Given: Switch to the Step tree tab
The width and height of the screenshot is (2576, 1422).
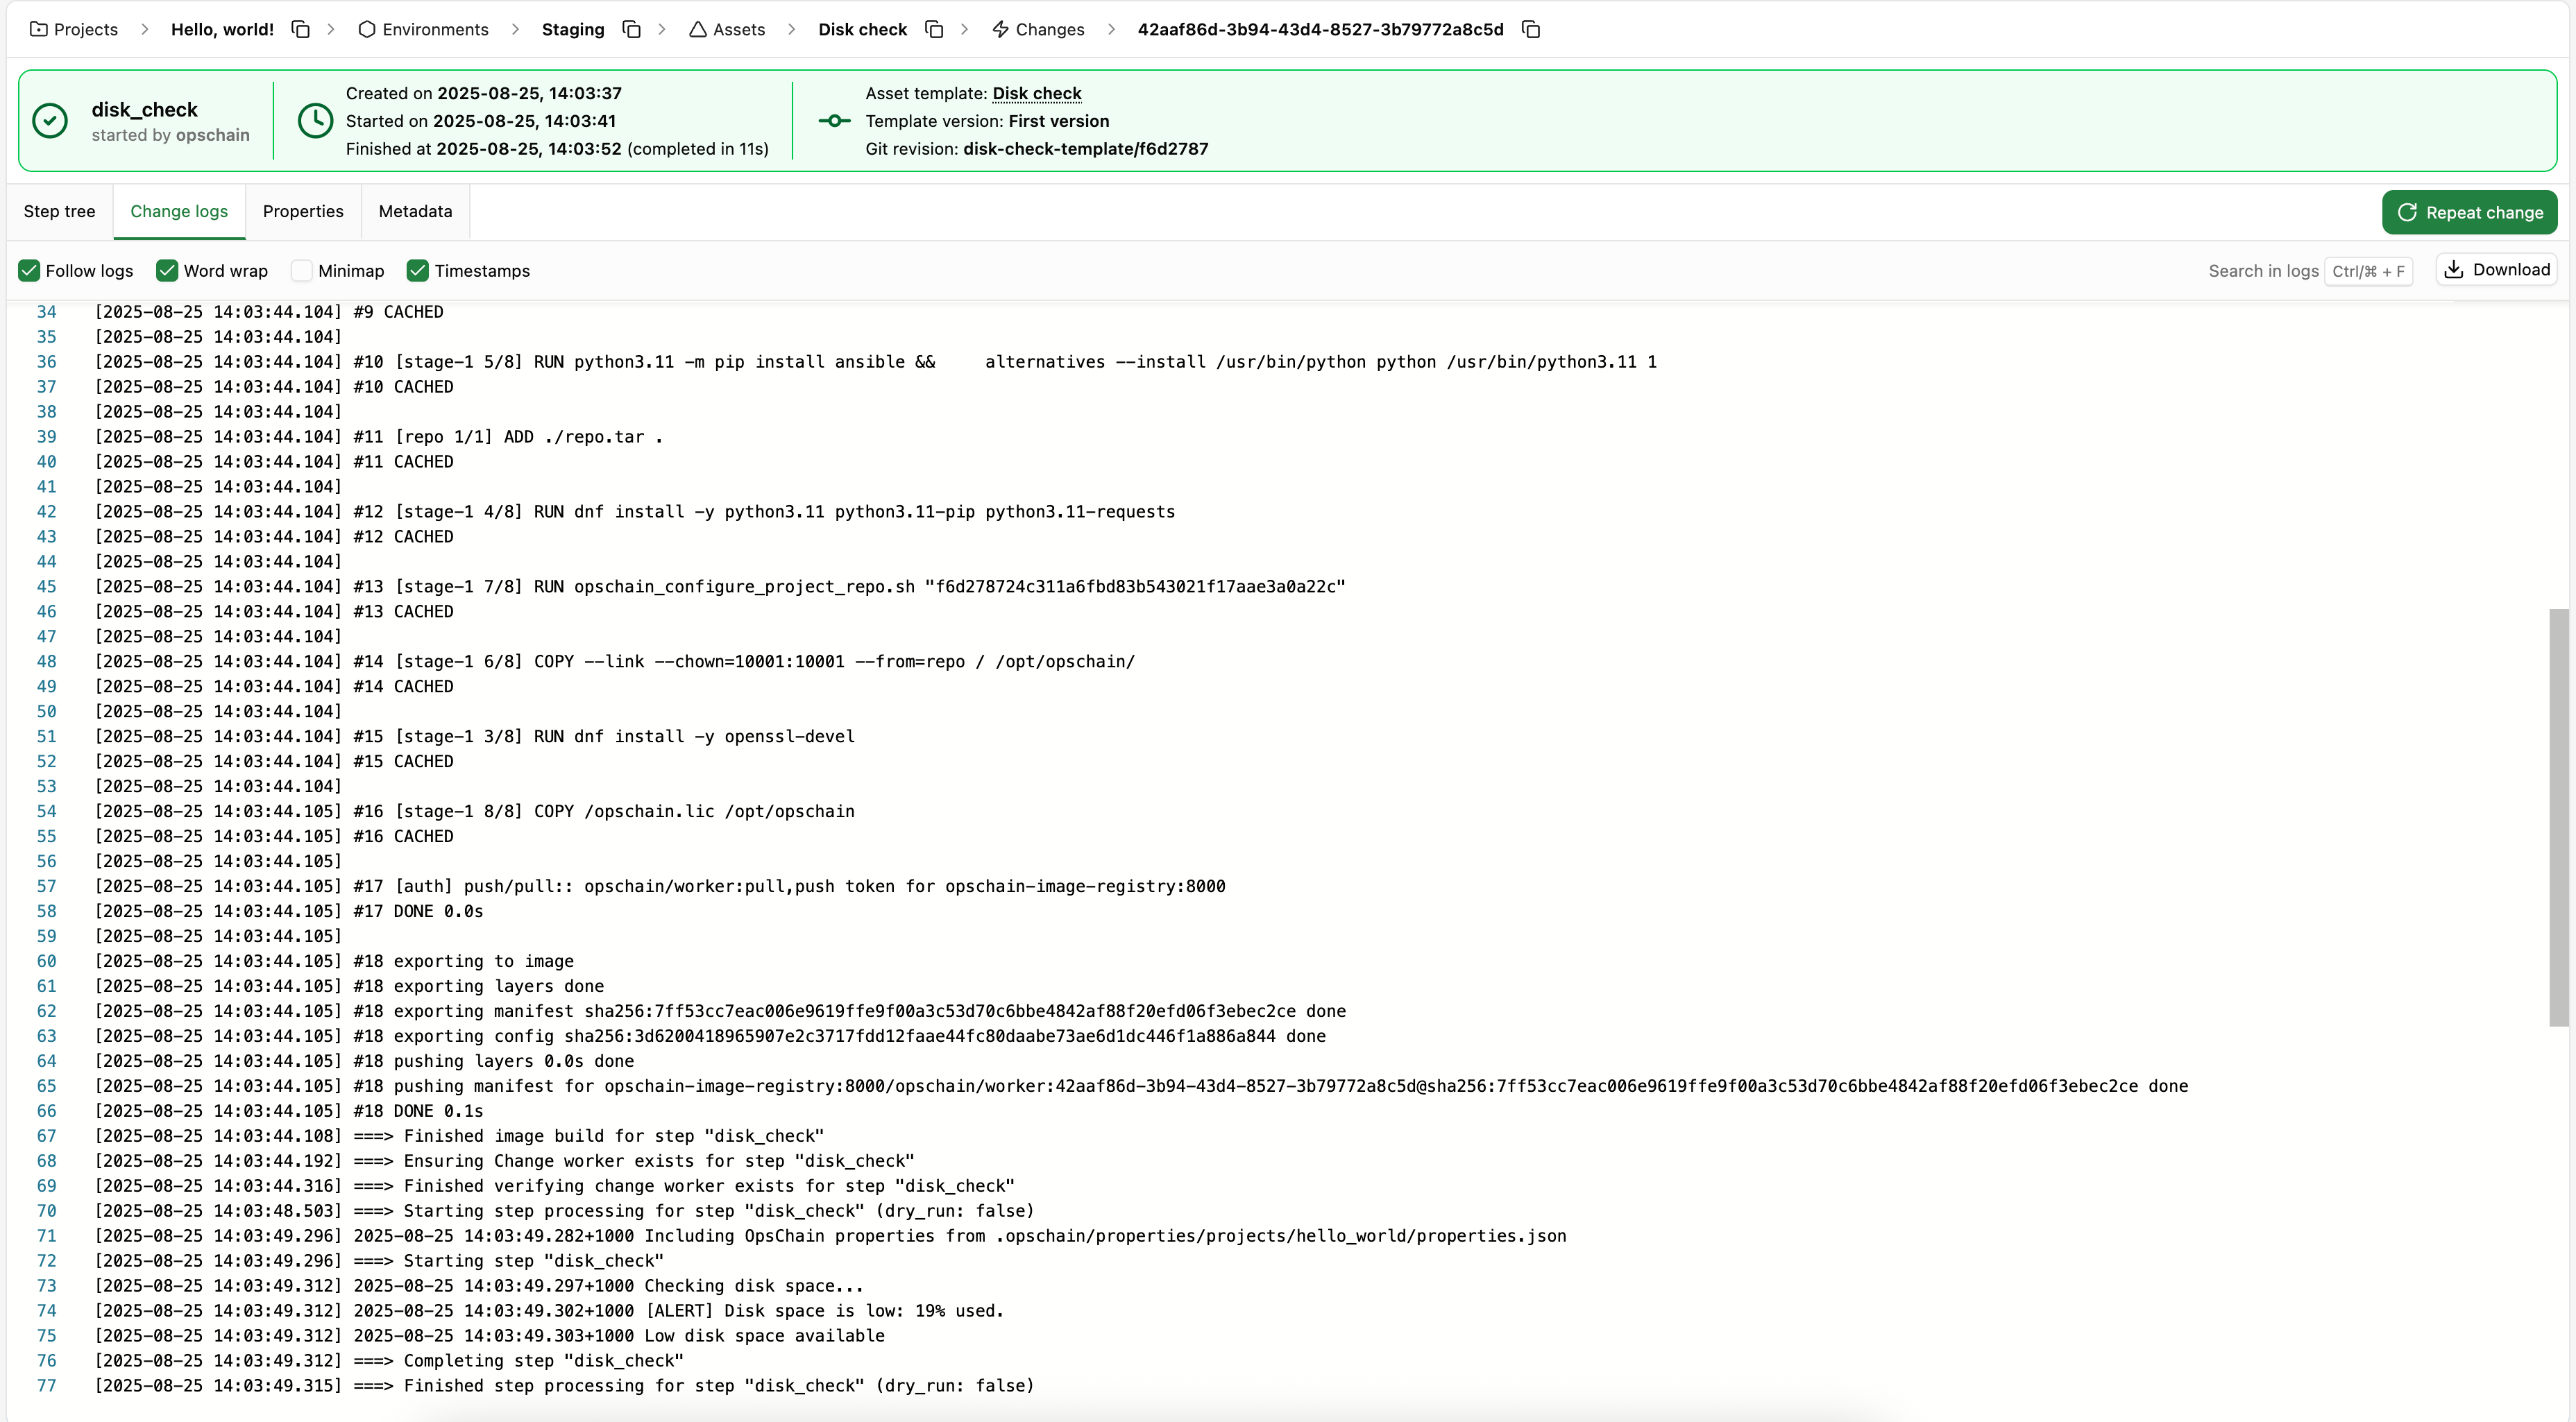Looking at the screenshot, I should point(59,212).
